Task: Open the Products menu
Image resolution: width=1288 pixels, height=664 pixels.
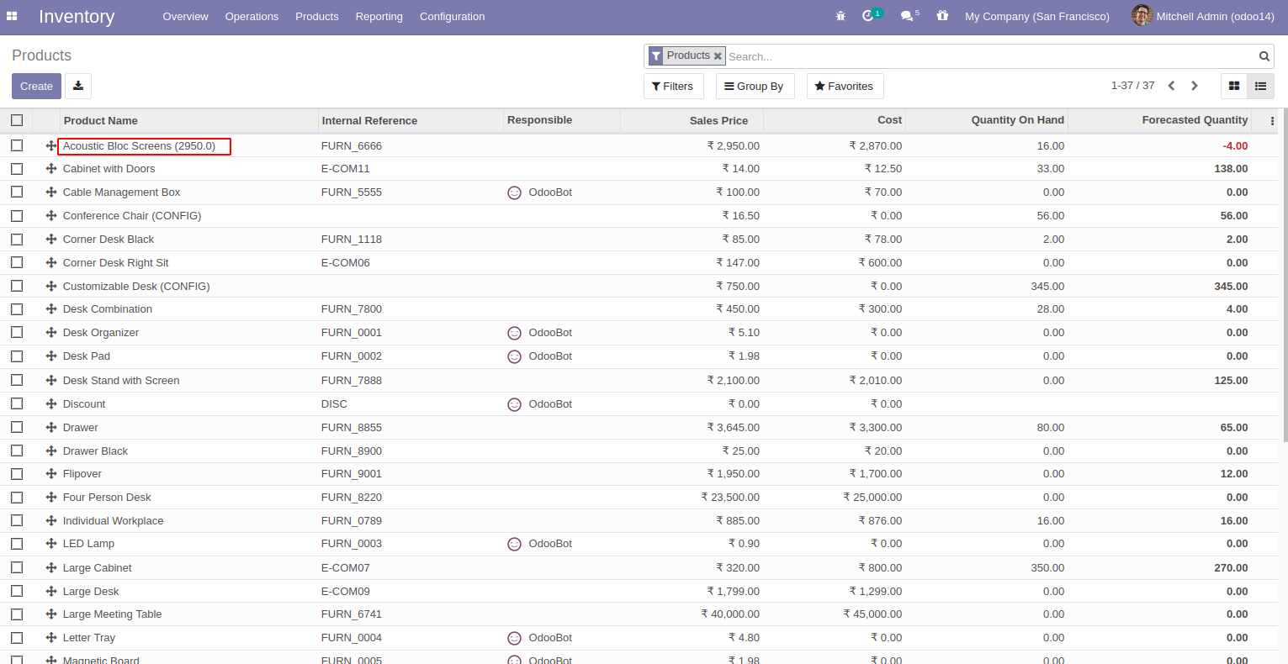Action: [317, 16]
